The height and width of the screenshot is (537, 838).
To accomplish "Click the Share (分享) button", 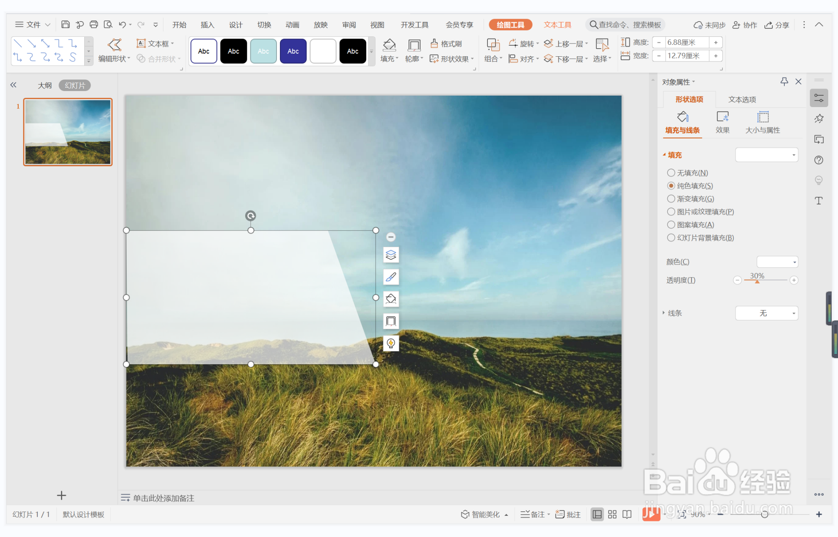I will [x=777, y=25].
